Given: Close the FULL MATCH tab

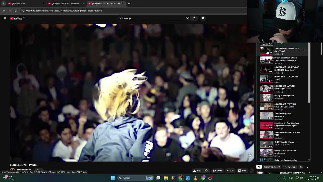Looking at the screenshot, I should [x=83, y=3].
